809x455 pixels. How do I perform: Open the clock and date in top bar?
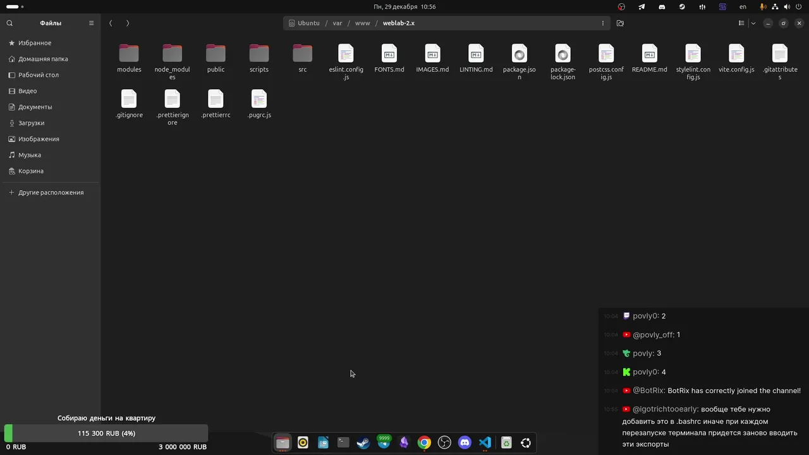tap(404, 6)
